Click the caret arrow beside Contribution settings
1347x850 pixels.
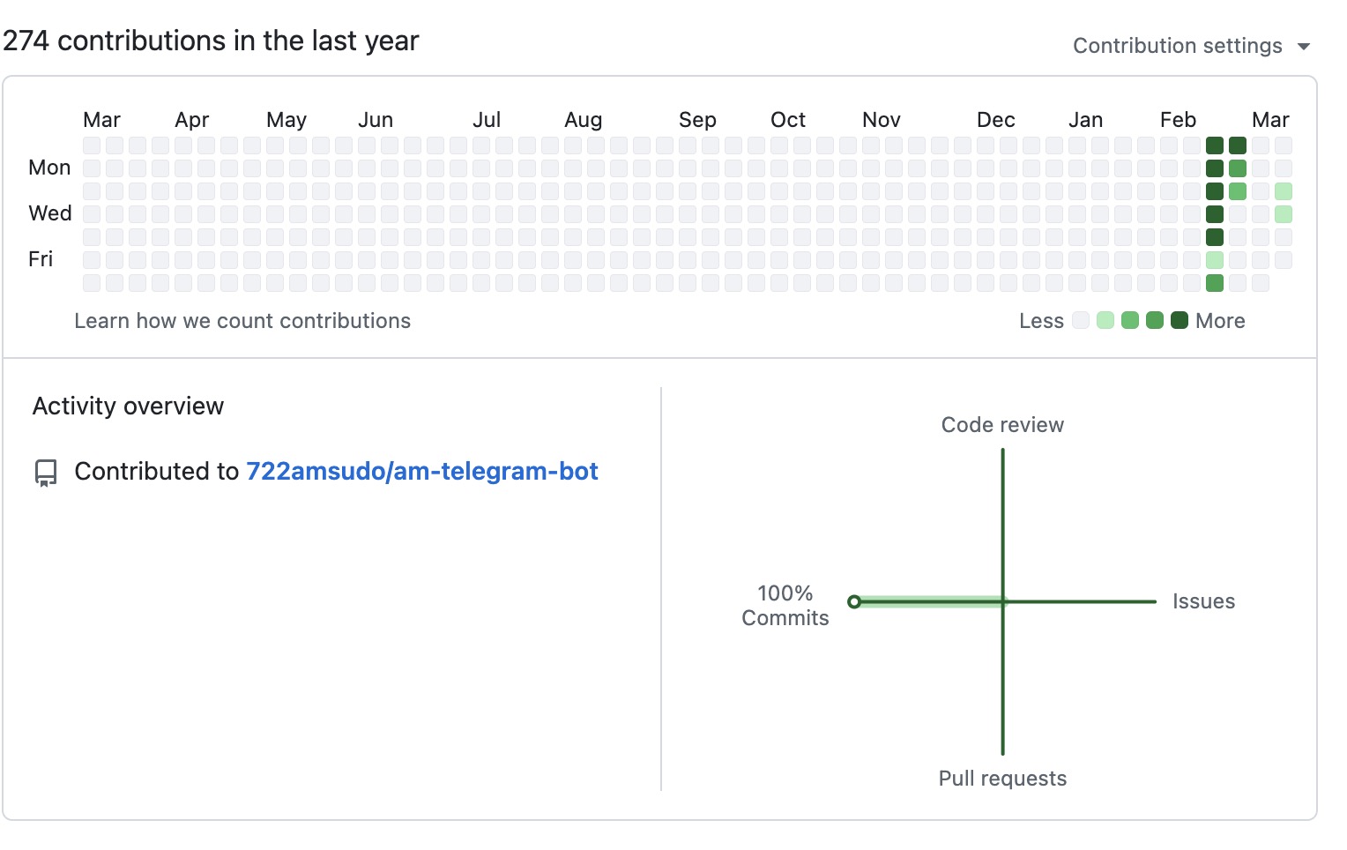(x=1304, y=47)
